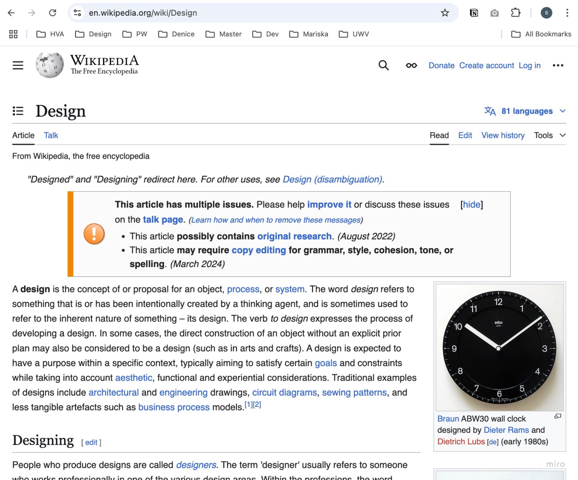Follow the 'system' link
The image size is (578, 480).
click(x=290, y=289)
